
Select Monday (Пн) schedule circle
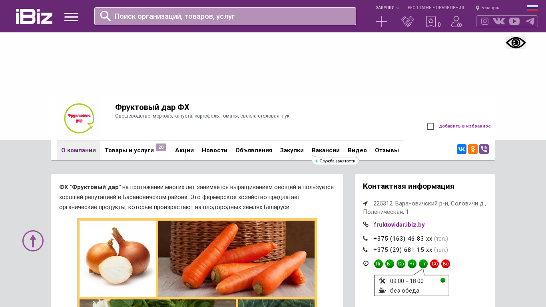coord(379,264)
